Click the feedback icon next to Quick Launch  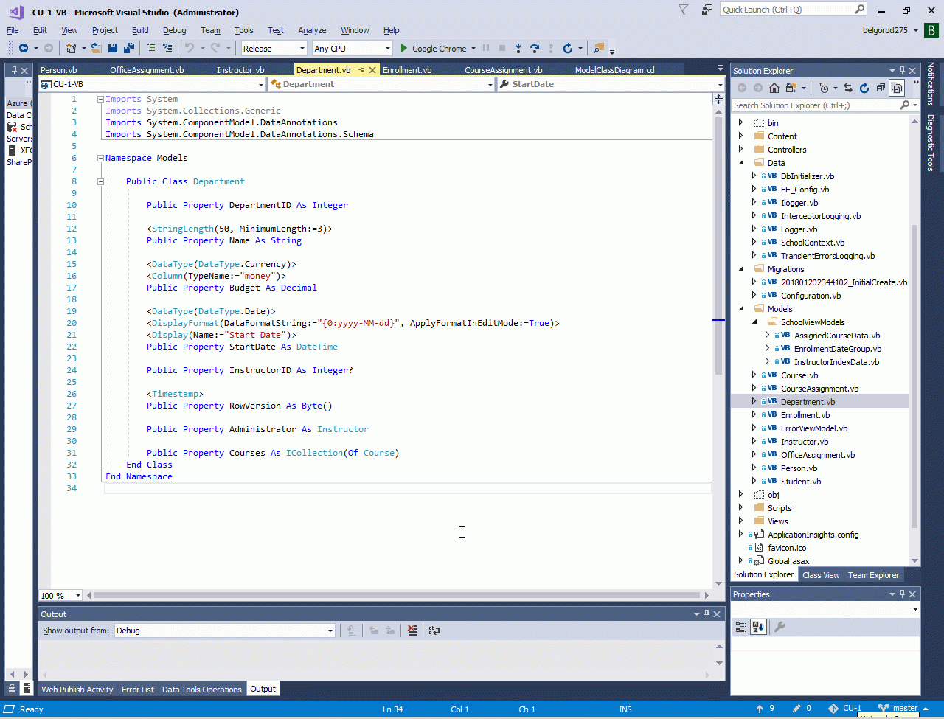click(x=707, y=10)
